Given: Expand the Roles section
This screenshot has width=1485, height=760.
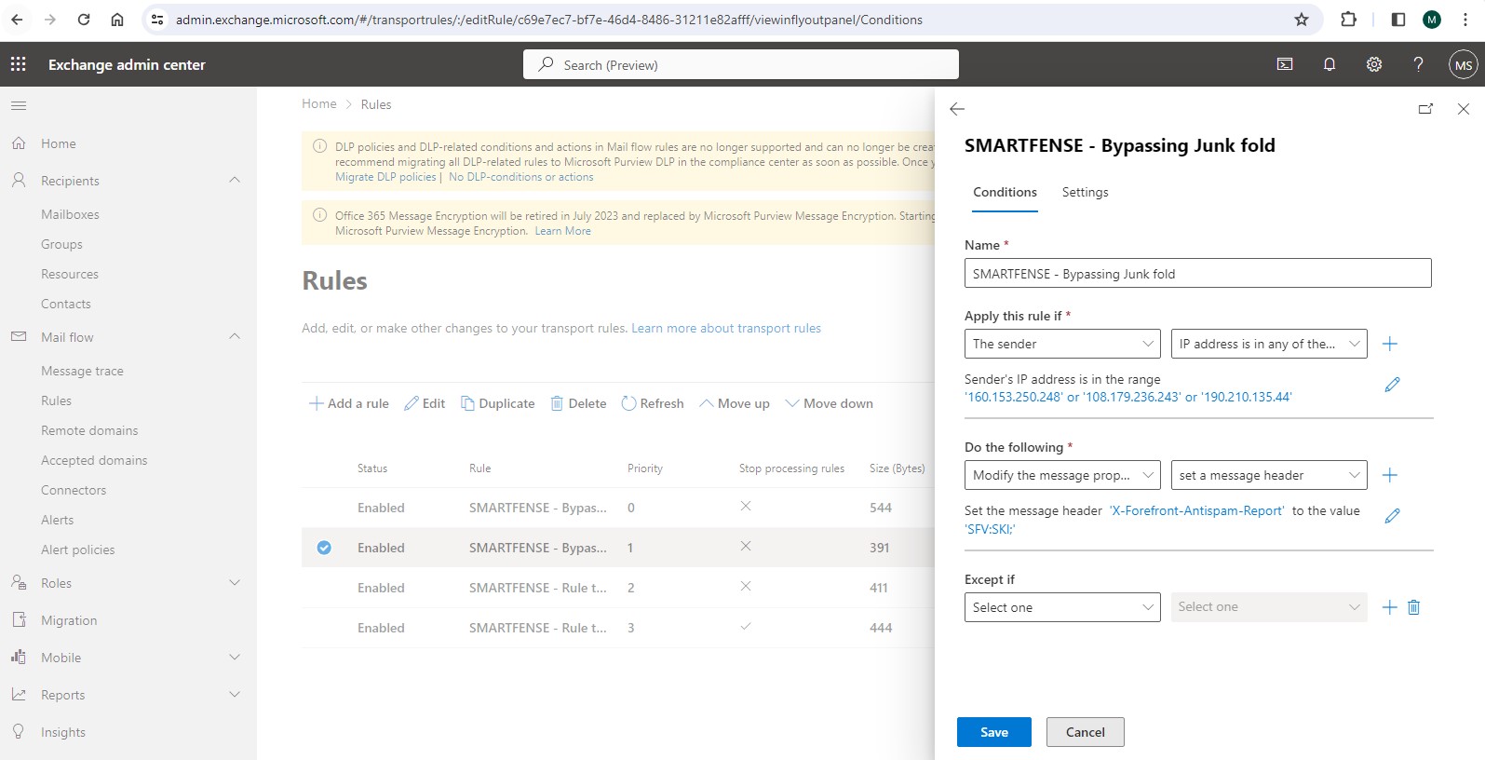Looking at the screenshot, I should (235, 582).
